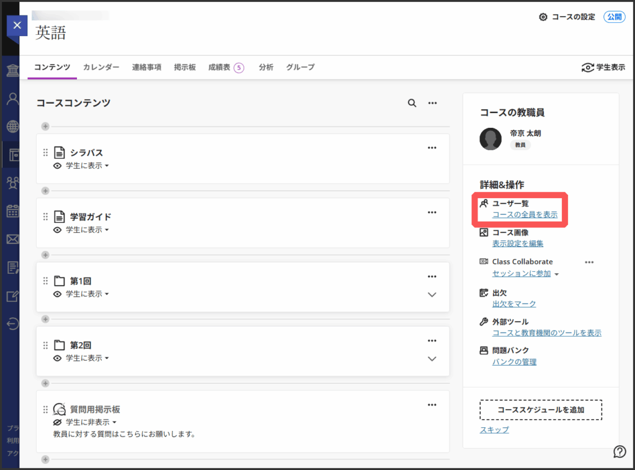
Task: Switch to the 成績表 tab
Action: (226, 67)
